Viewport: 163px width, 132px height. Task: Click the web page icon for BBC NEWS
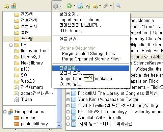[x=74, y=112]
